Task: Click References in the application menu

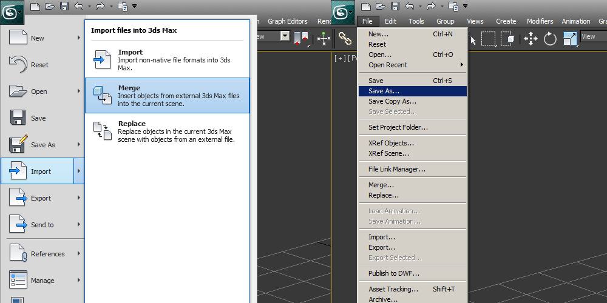Action: click(42, 253)
